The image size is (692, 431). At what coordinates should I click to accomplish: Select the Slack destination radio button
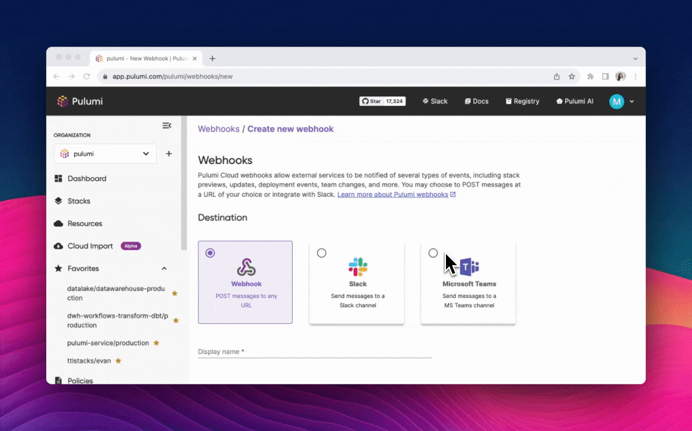tap(321, 253)
